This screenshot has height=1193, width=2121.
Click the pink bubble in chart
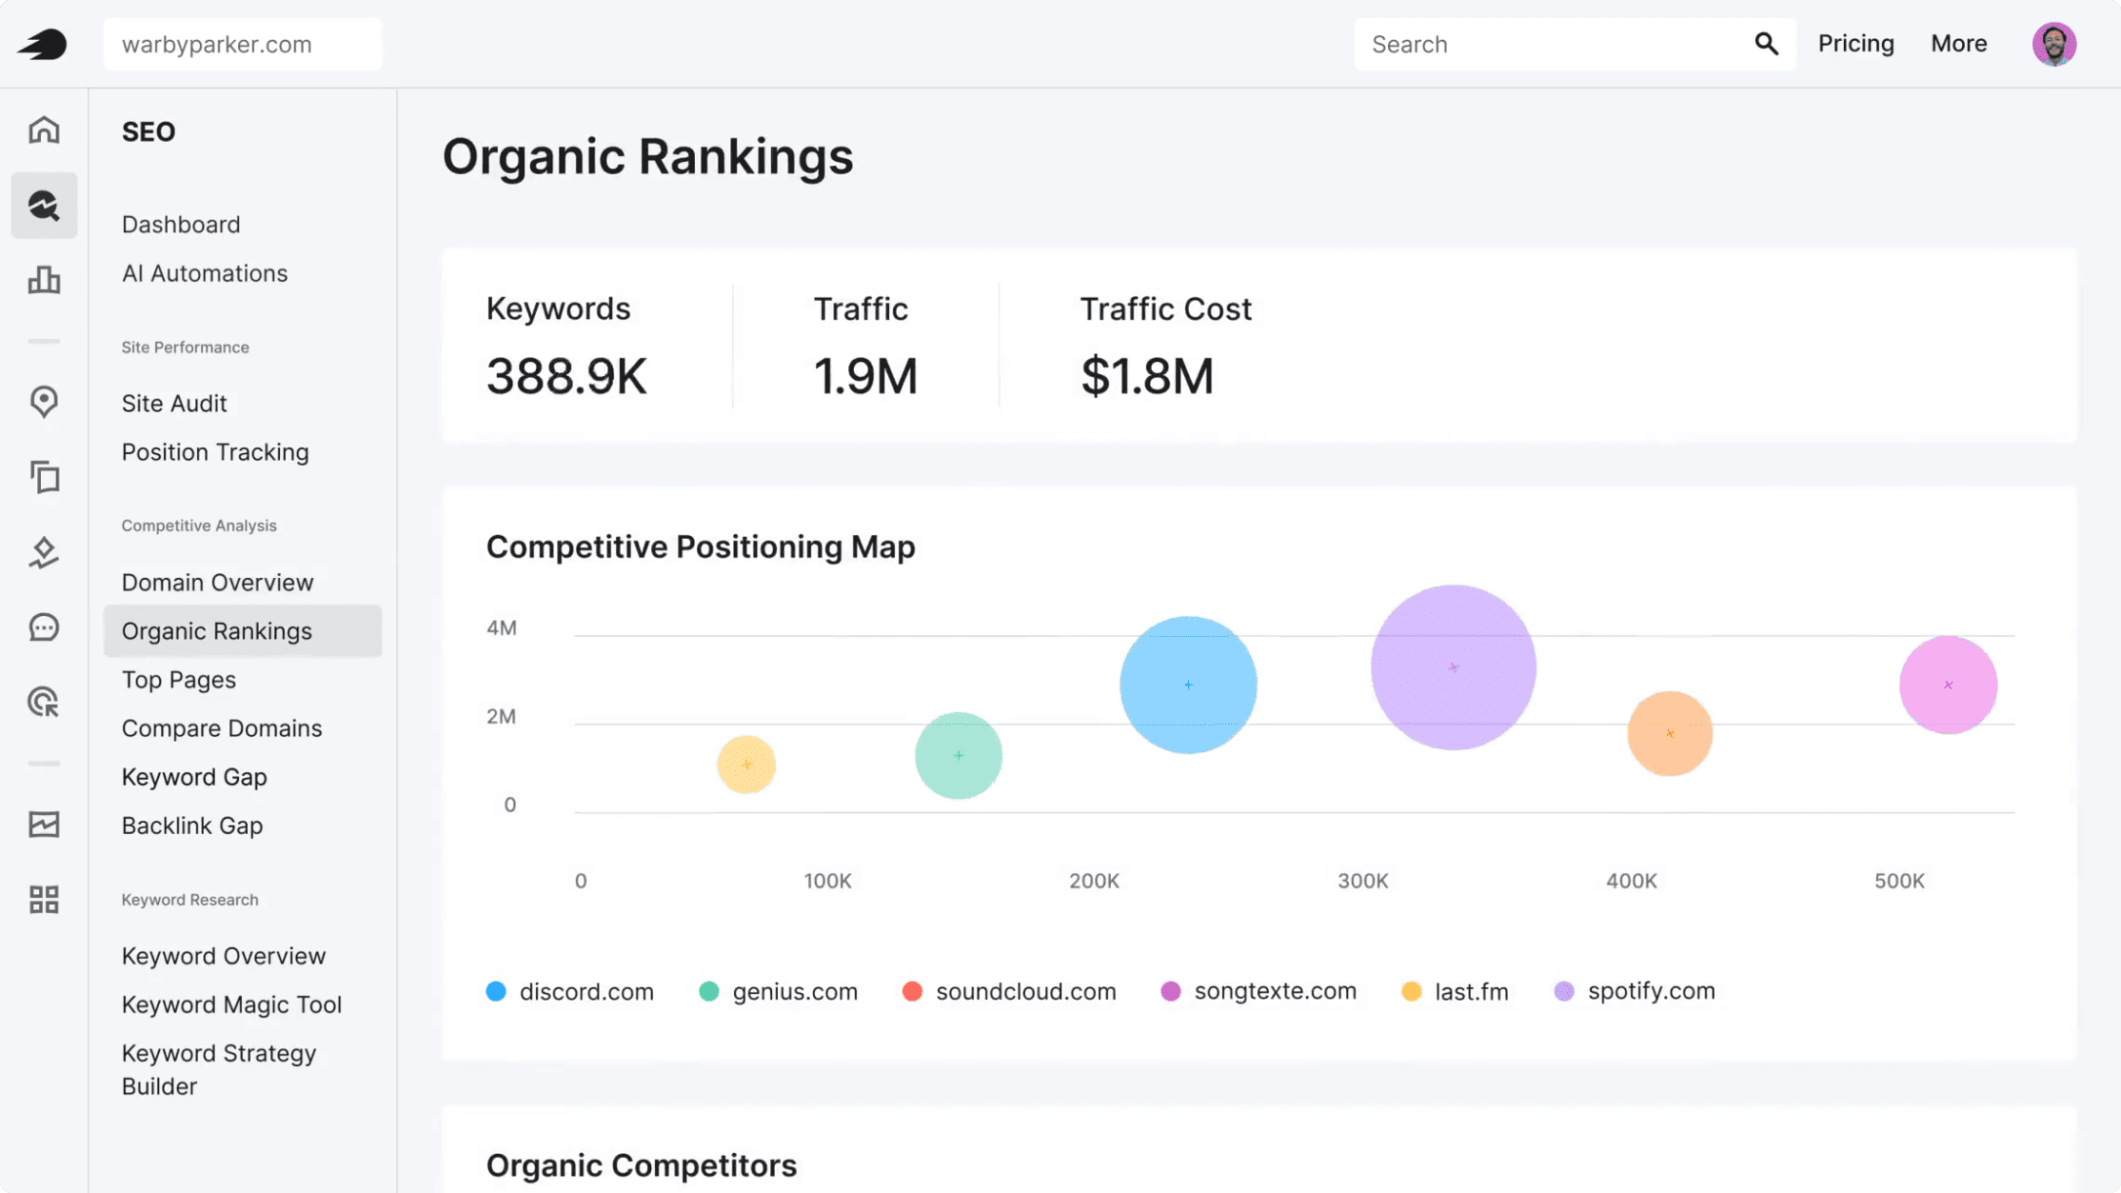1948,685
